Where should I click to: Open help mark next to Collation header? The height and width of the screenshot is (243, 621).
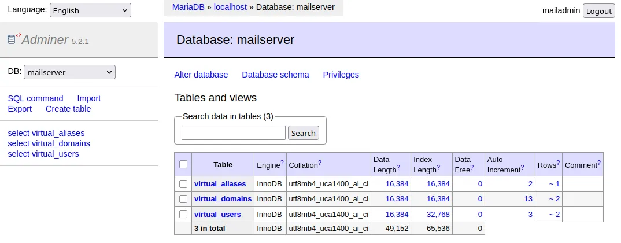(x=320, y=163)
